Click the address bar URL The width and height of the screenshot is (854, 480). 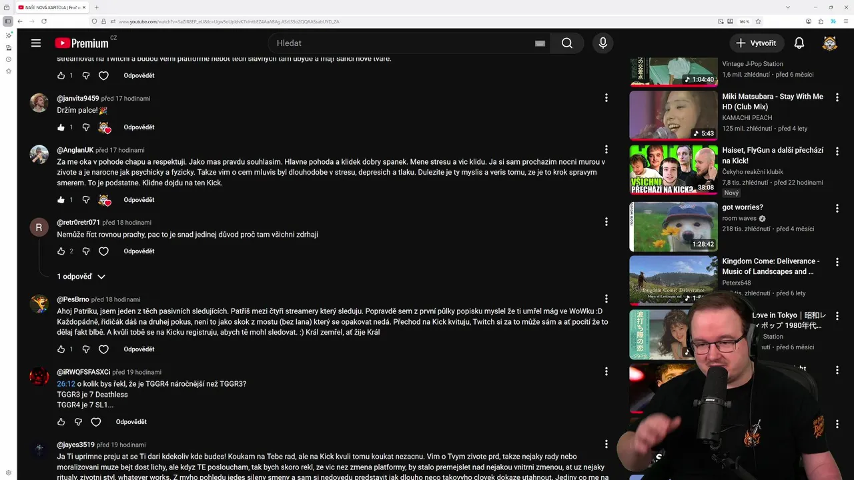coord(230,21)
